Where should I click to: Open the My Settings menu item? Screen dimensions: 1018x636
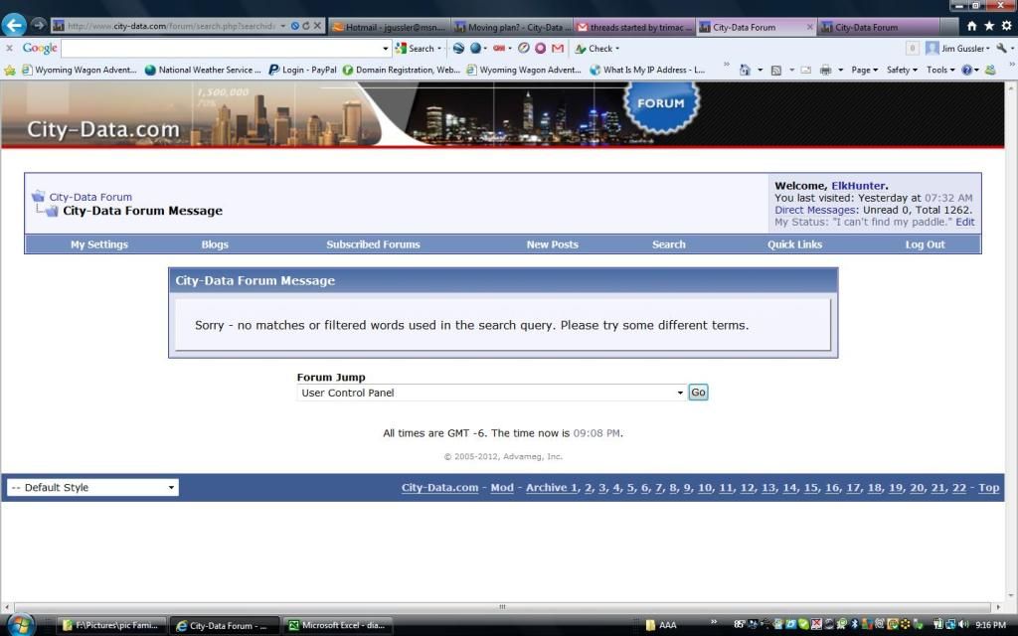[99, 244]
